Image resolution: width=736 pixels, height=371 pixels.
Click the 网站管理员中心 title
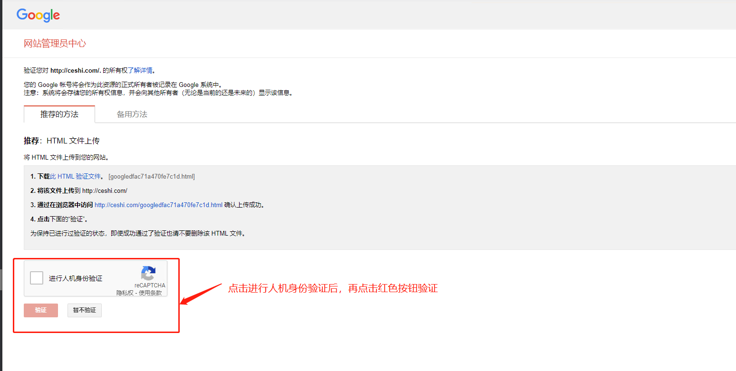point(55,44)
